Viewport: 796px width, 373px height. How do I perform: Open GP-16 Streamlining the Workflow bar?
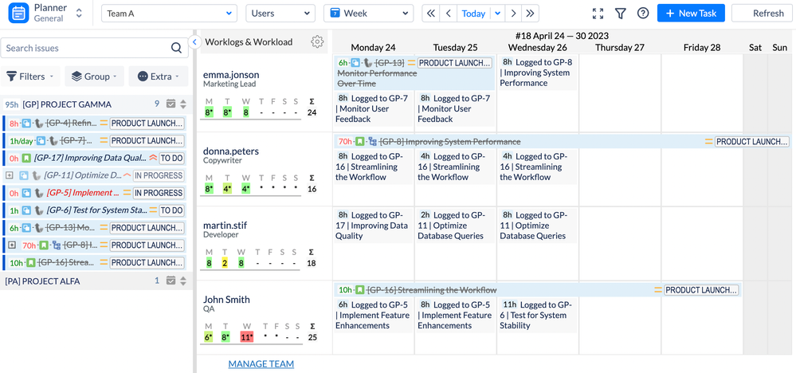pyautogui.click(x=537, y=290)
